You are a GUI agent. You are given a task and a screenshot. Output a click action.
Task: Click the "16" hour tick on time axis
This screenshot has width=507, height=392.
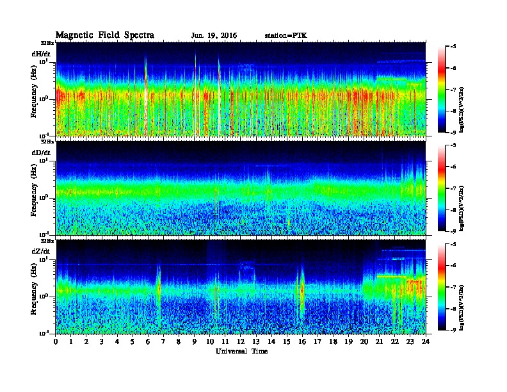point(302,341)
